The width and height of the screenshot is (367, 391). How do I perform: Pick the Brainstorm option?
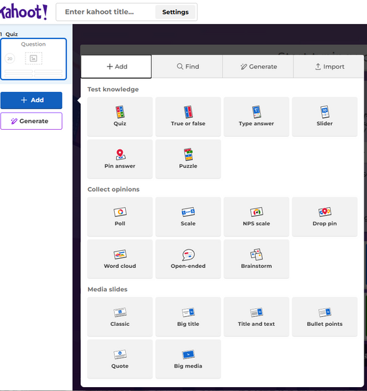click(x=256, y=259)
